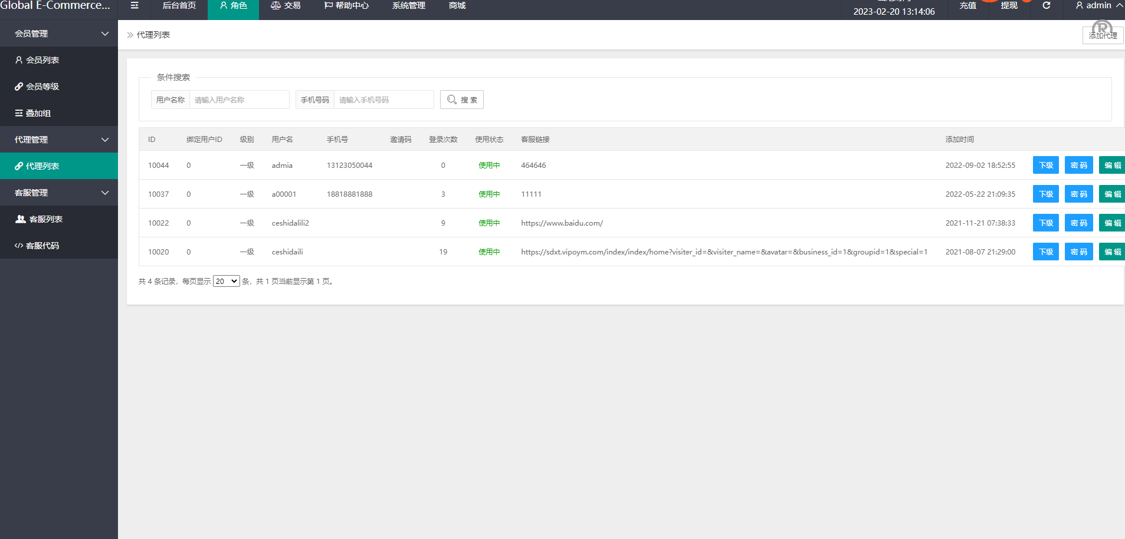Click the refresh icon in top bar
Image resolution: width=1125 pixels, height=539 pixels.
tap(1046, 5)
